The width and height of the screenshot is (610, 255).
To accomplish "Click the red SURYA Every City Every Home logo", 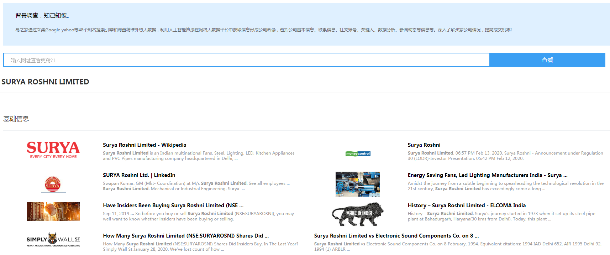I will 53,150.
